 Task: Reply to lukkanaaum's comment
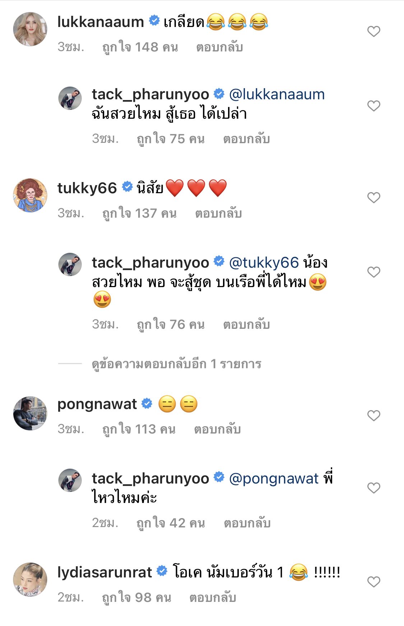pos(219,47)
